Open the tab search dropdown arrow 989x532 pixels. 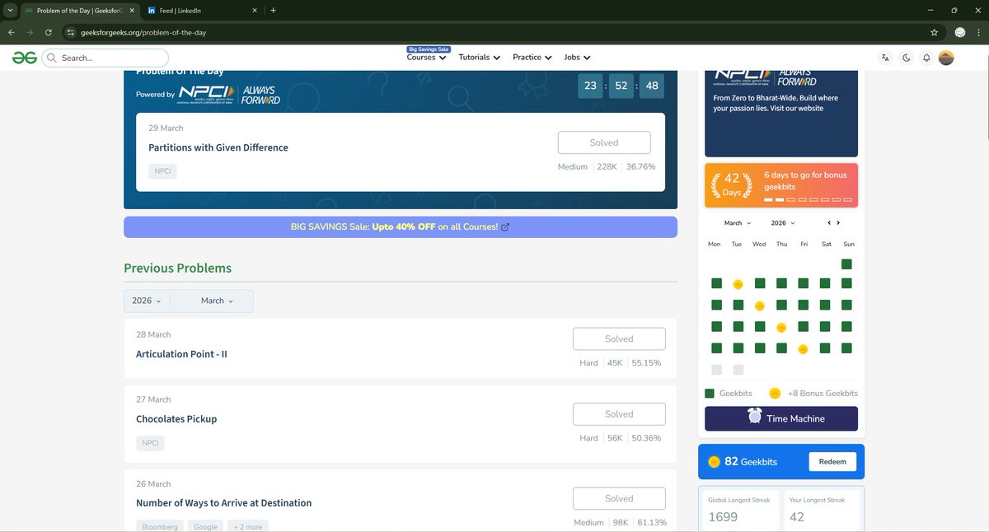point(10,11)
